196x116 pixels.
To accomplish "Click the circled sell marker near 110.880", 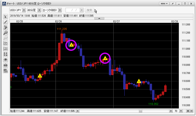I will pos(105,58).
